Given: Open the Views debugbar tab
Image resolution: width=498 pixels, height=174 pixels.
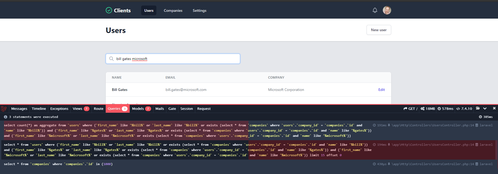Looking at the screenshot, I should [81, 109].
